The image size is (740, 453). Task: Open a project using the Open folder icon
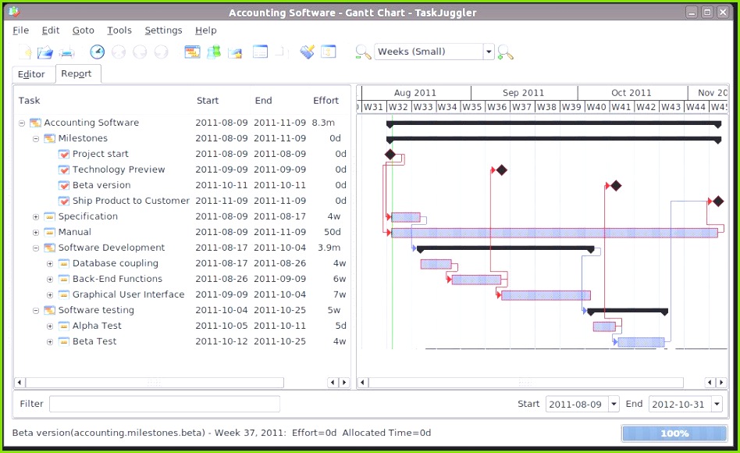(x=45, y=52)
